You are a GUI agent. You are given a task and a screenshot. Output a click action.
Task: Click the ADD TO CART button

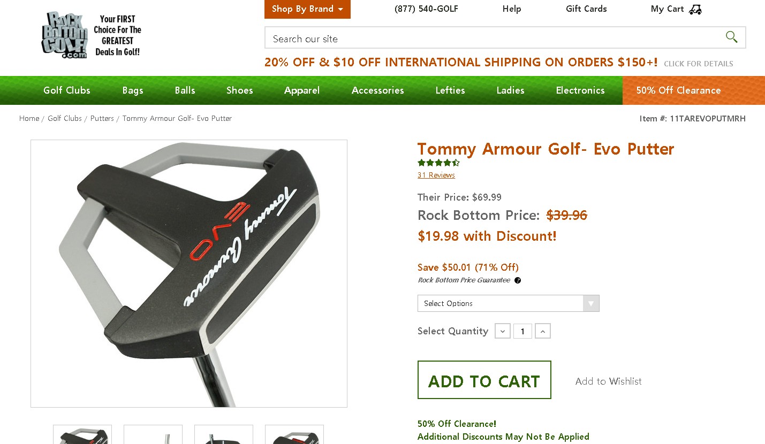[x=484, y=380]
